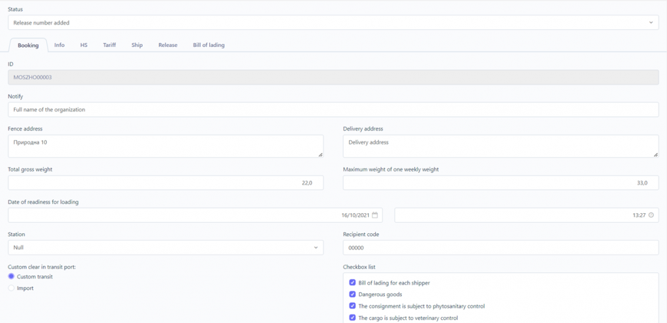Click the Notify input field
The image size is (667, 323).
tap(333, 109)
